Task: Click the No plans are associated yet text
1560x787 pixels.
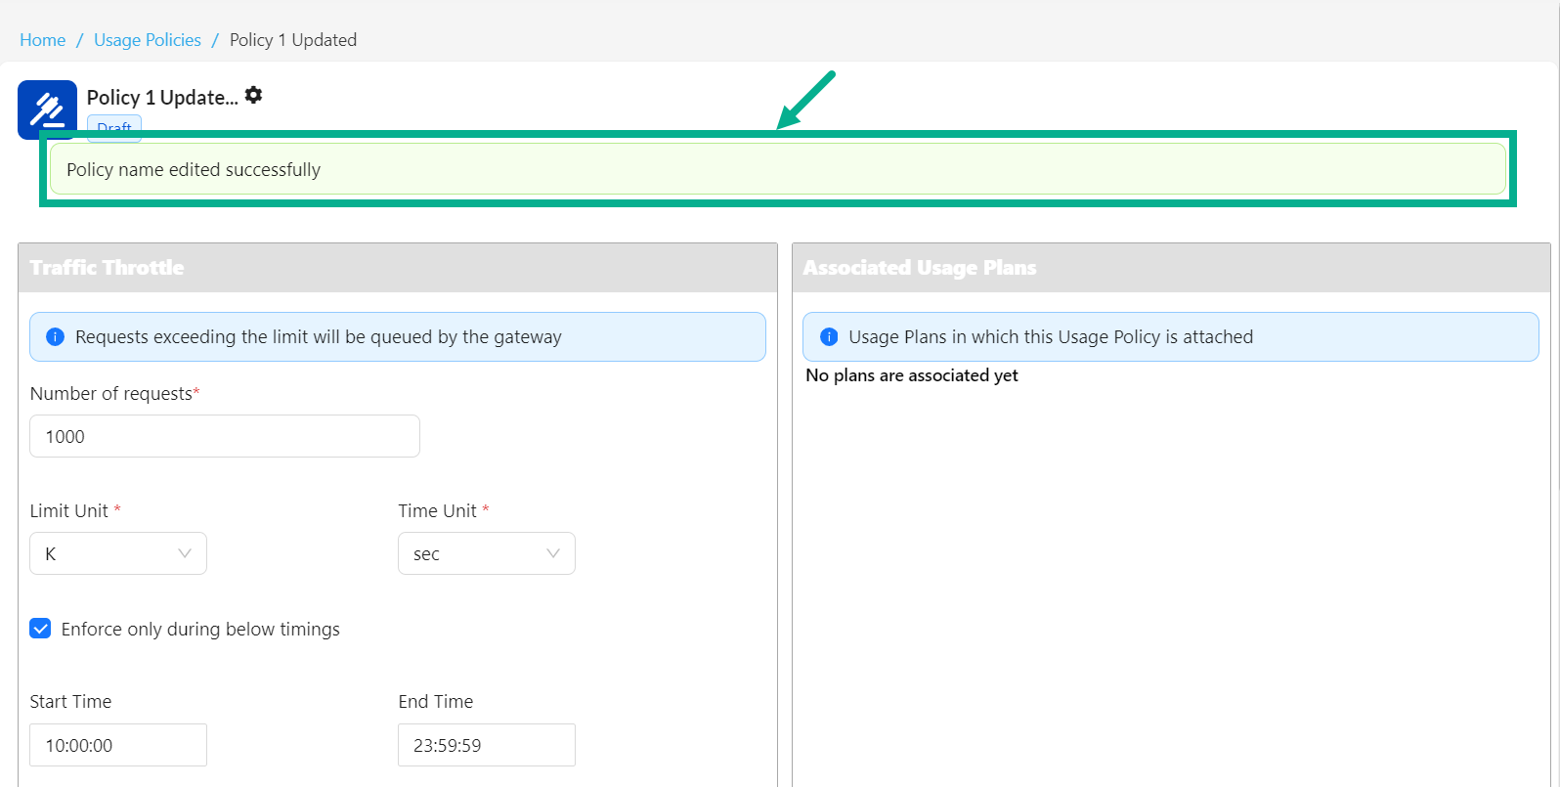Action: pos(912,375)
